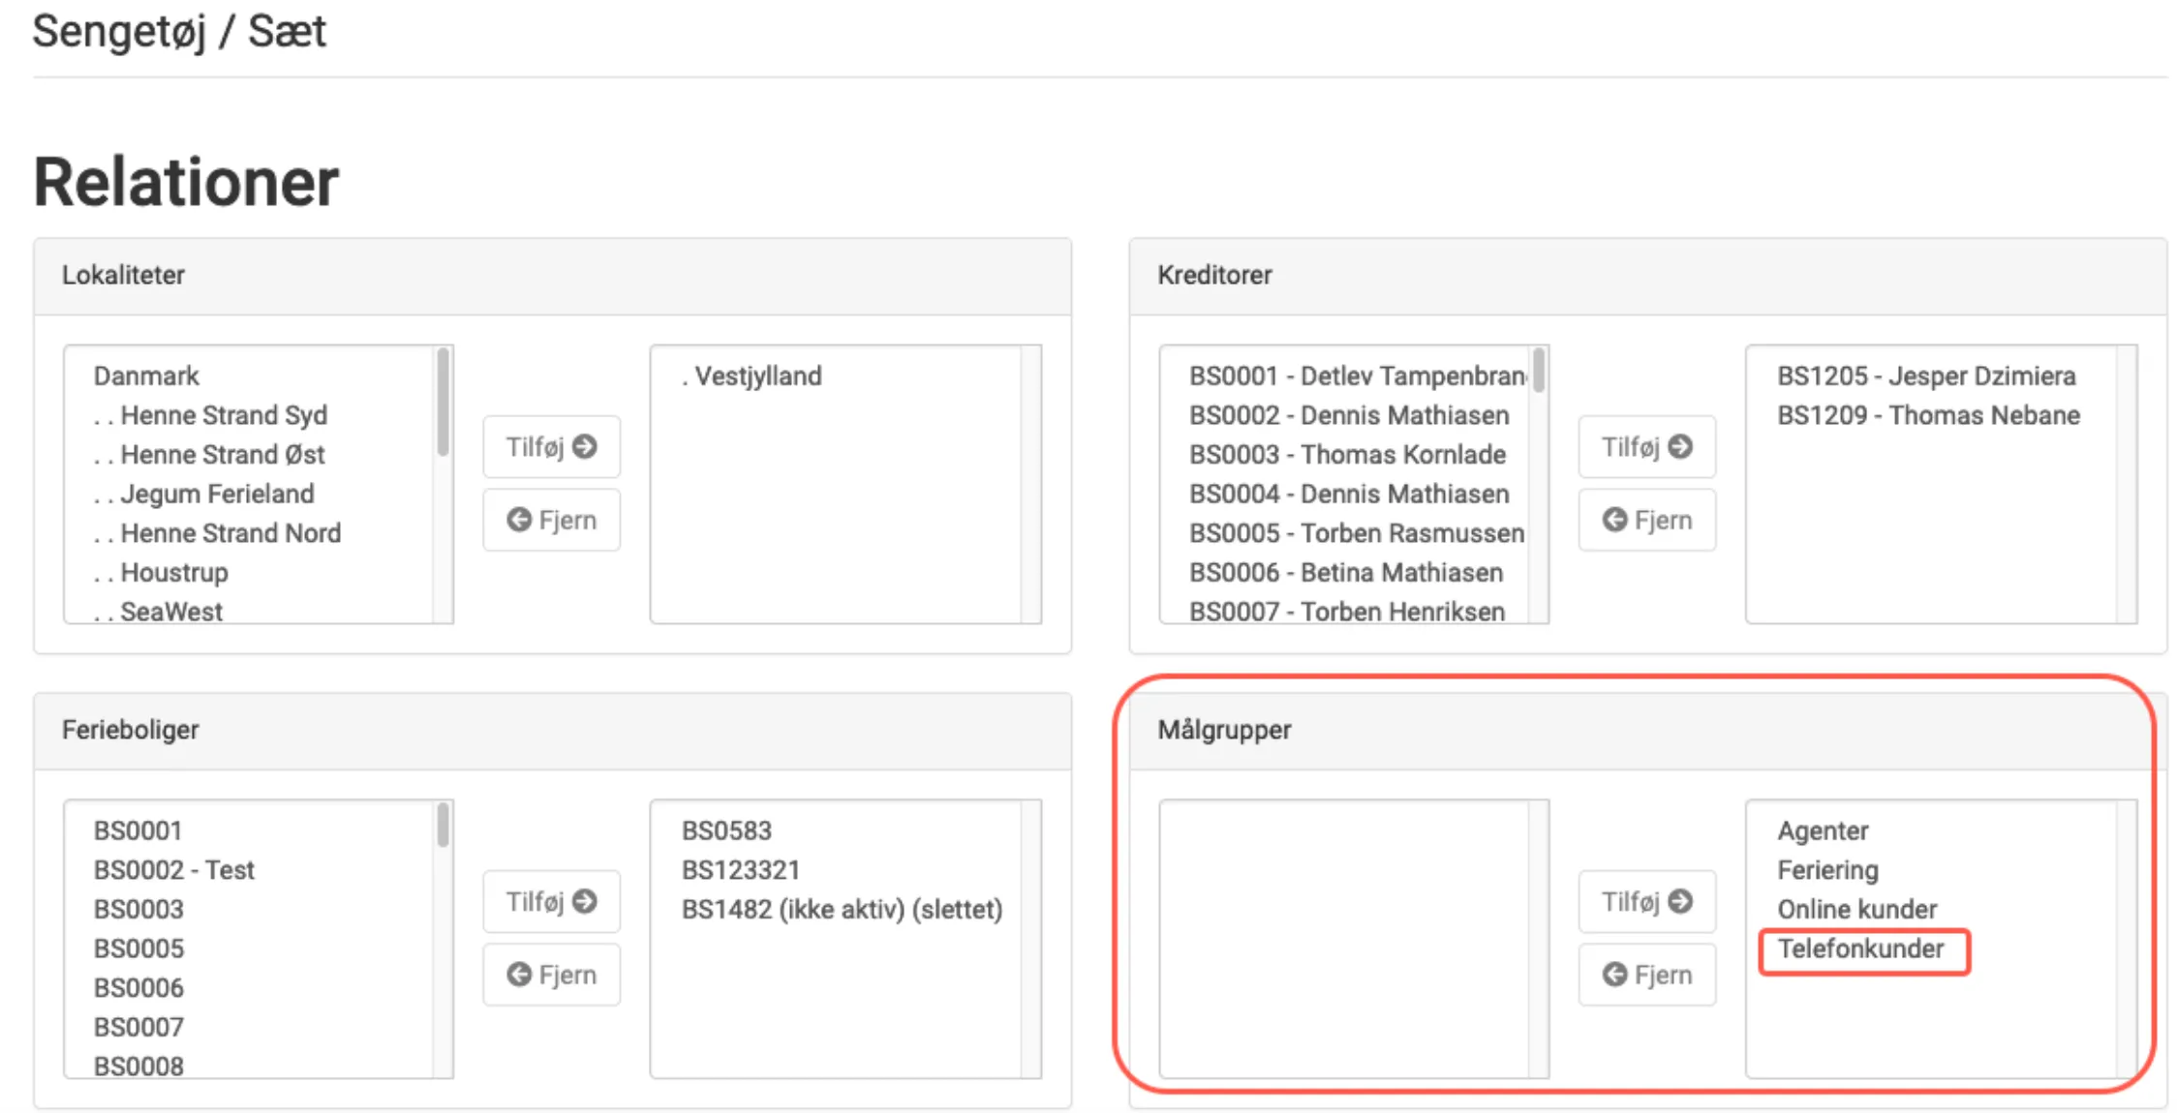Select Henne Strand Syd location

pos(223,415)
